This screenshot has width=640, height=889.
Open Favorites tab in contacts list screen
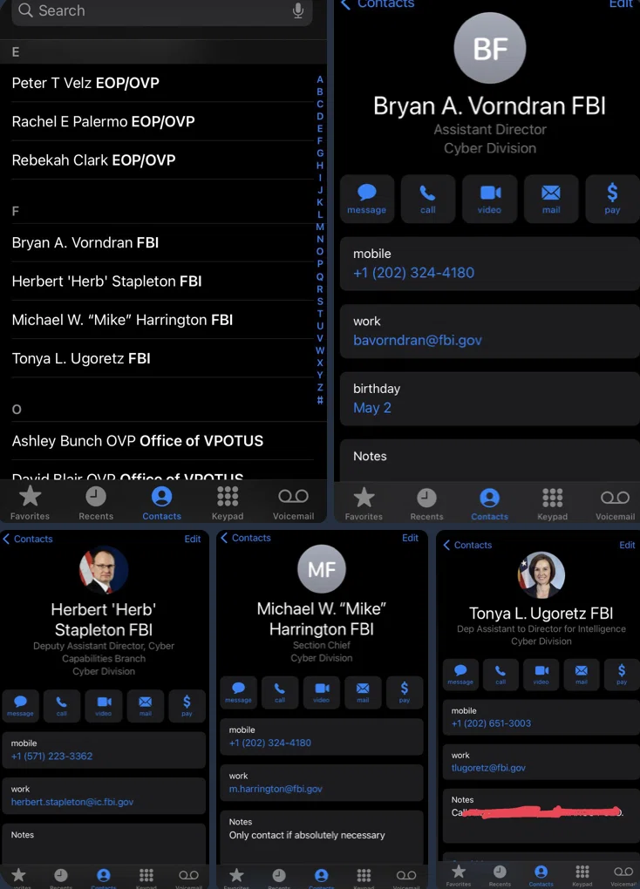point(30,502)
